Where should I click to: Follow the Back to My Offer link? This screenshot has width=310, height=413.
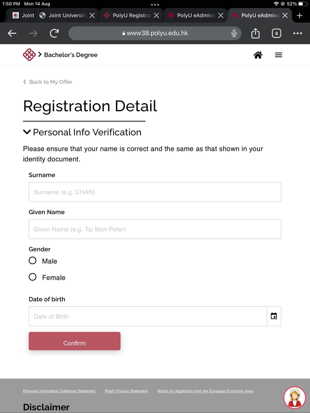(x=47, y=82)
